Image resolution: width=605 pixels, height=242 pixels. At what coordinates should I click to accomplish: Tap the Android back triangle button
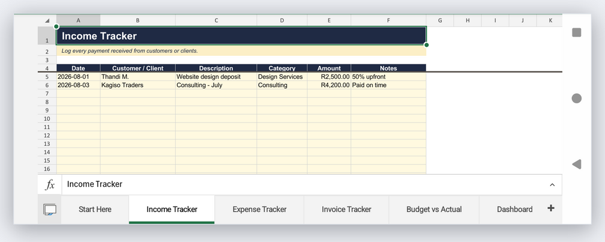point(577,165)
